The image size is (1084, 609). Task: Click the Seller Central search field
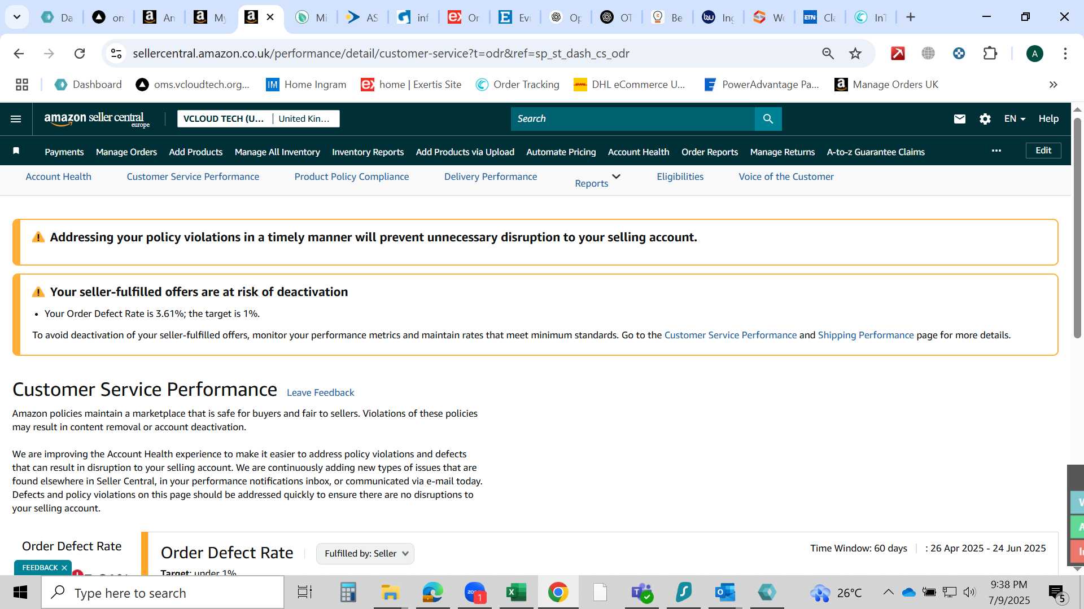632,119
